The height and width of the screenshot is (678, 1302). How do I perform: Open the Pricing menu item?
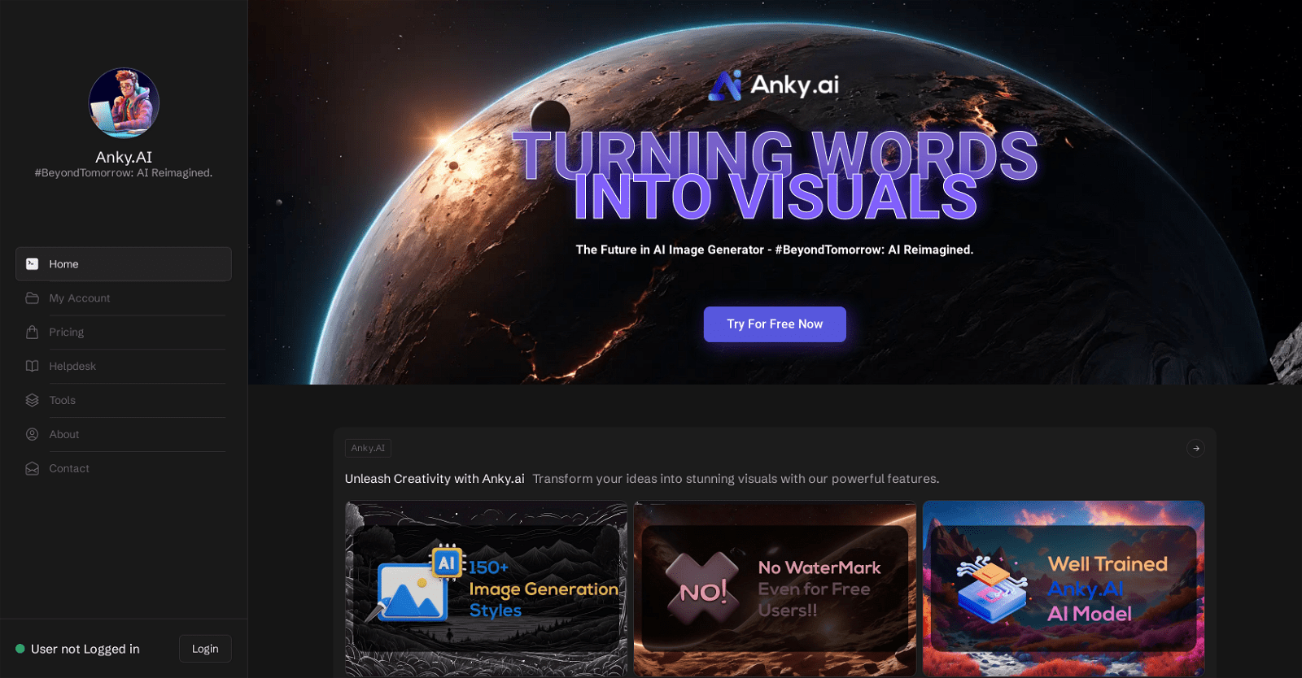[x=67, y=332]
